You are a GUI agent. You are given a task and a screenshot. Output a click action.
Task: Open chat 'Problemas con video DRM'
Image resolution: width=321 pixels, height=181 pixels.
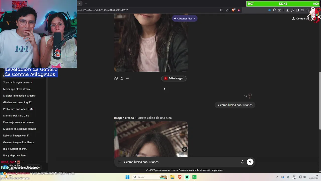[18, 109]
